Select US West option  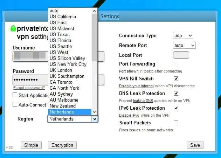coord(70,52)
